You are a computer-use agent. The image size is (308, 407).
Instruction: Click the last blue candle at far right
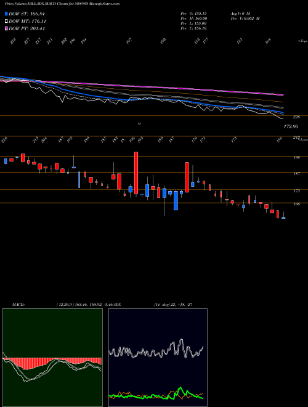coord(283,218)
